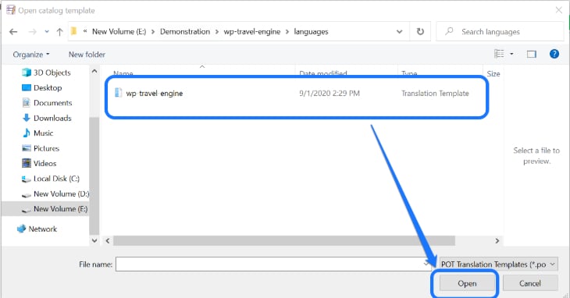This screenshot has height=298, width=570.
Task: Expand the view options arrow
Action: (x=511, y=54)
